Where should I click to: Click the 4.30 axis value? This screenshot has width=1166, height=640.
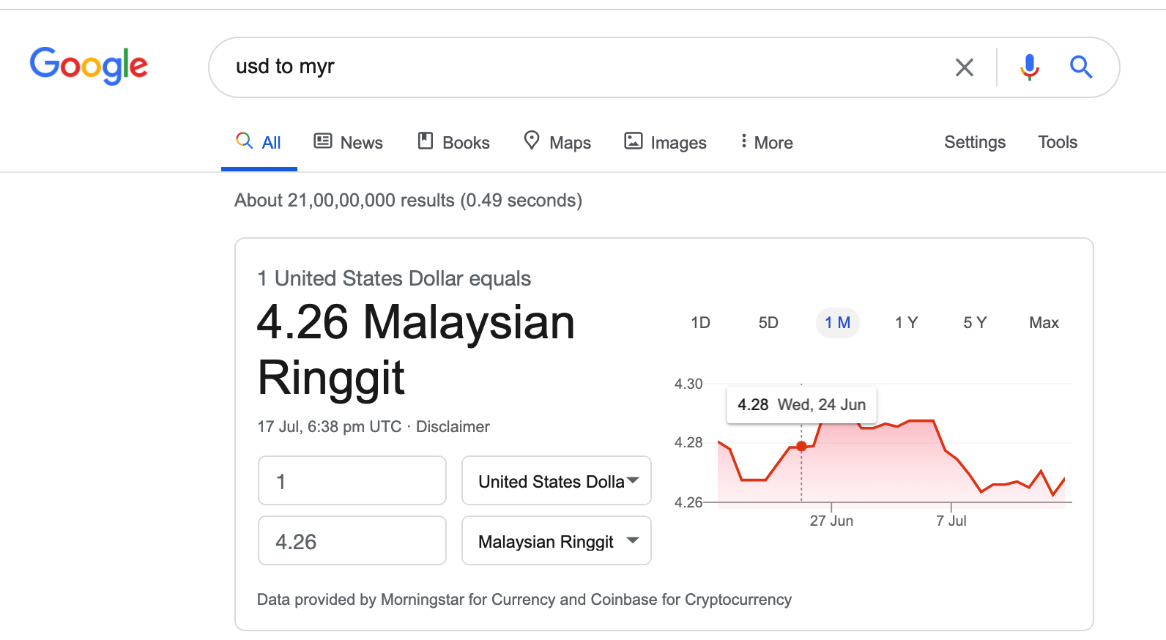[x=688, y=384]
